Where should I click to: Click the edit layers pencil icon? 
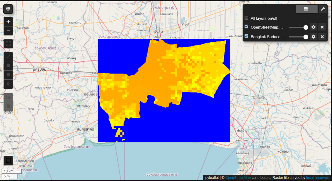(8, 97)
